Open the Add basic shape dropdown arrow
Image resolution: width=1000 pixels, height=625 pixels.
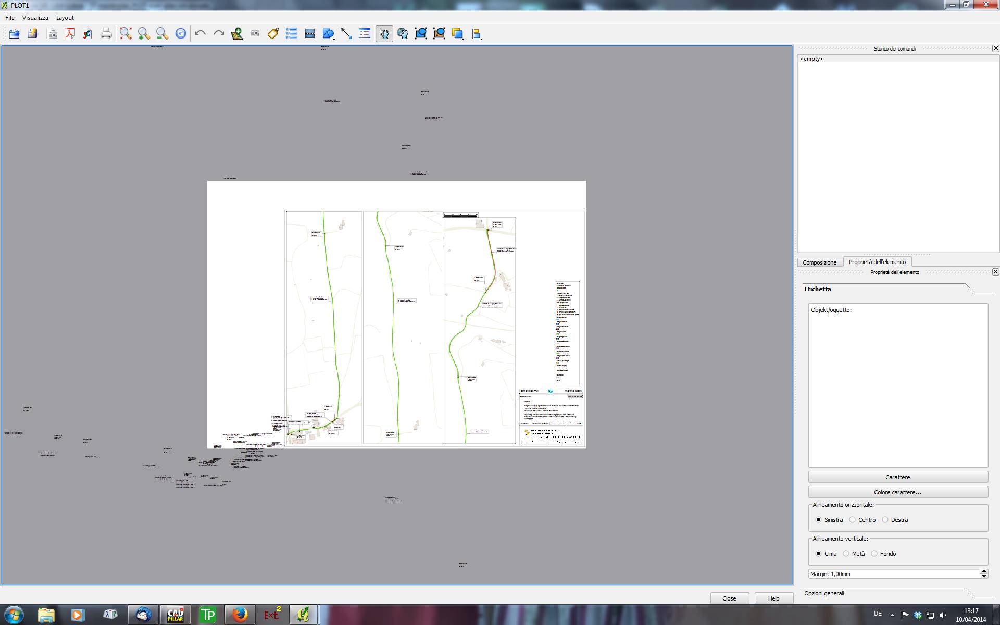[334, 37]
